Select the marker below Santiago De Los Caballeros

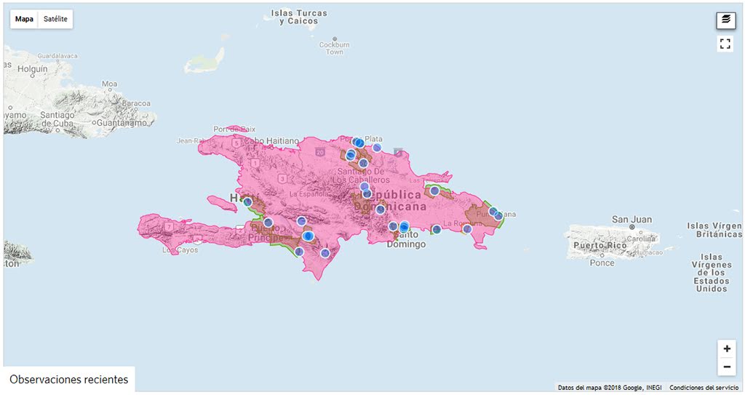[x=364, y=186]
